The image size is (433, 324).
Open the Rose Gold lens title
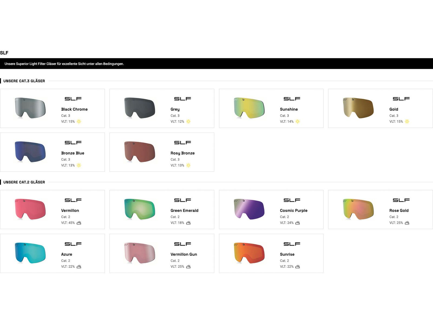tap(399, 211)
